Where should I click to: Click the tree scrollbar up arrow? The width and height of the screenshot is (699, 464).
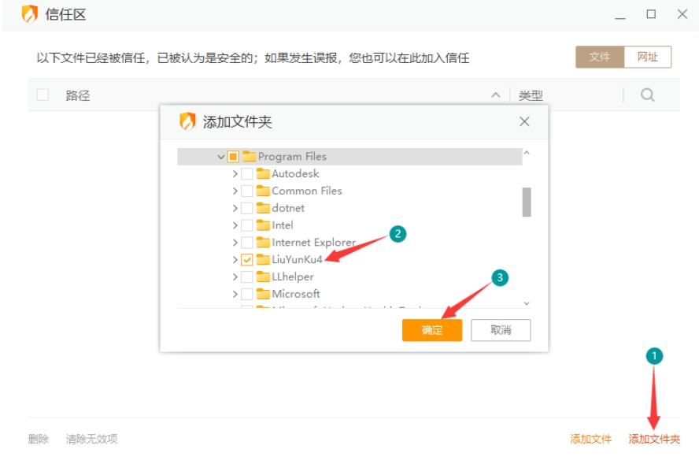pos(527,153)
